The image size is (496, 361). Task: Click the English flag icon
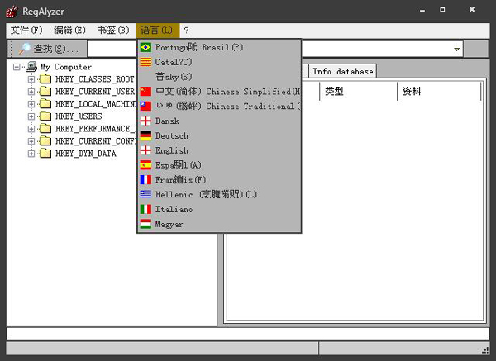coord(145,150)
